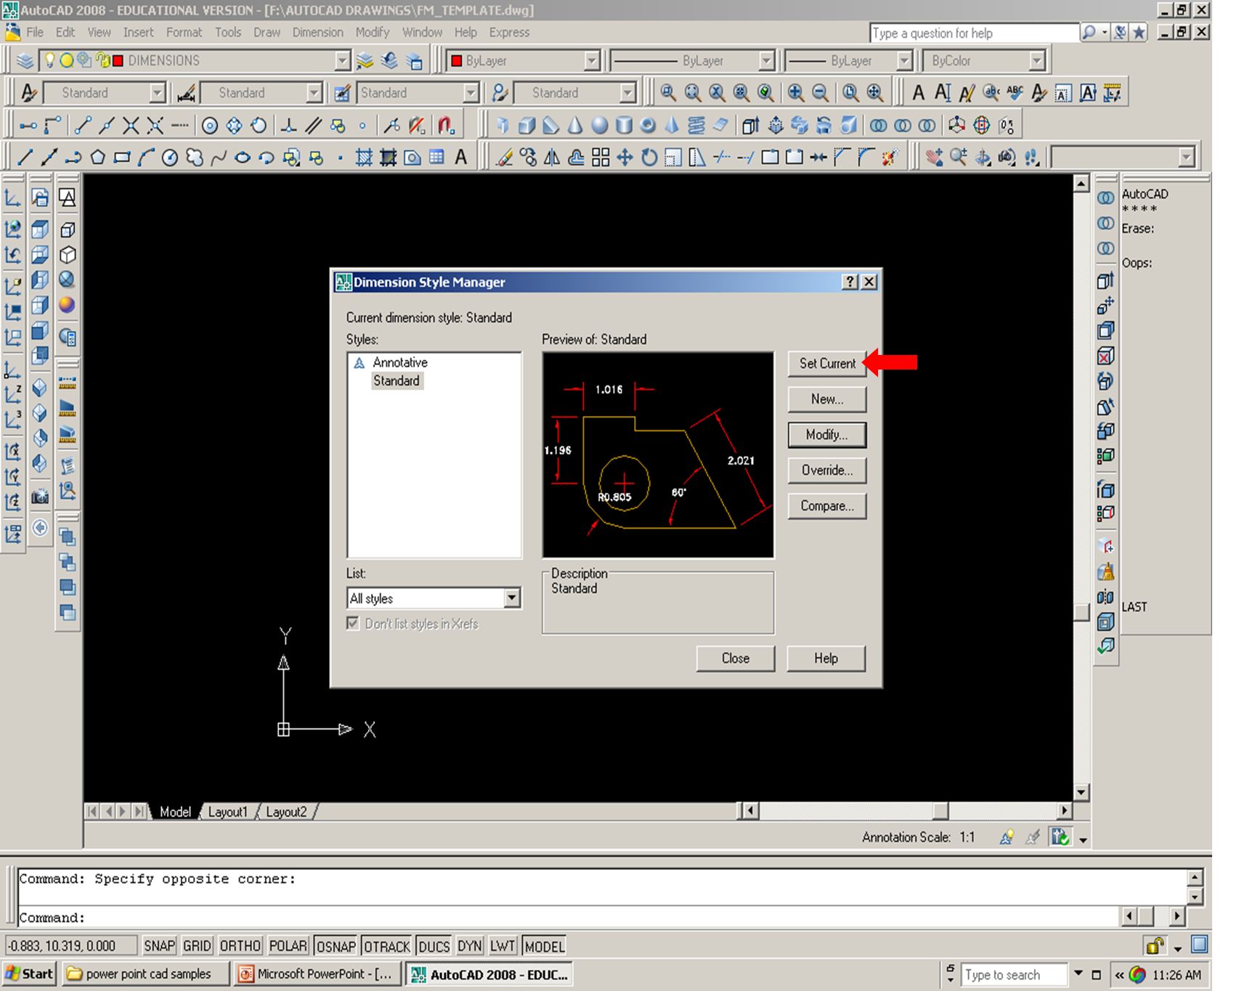Click the Zoom Out magnifier icon
Screen dimensions: 1239x991
(x=820, y=93)
